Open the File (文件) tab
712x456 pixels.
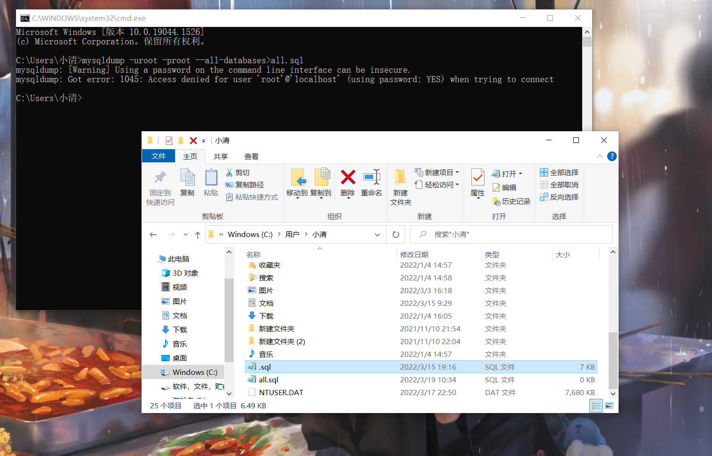(159, 156)
